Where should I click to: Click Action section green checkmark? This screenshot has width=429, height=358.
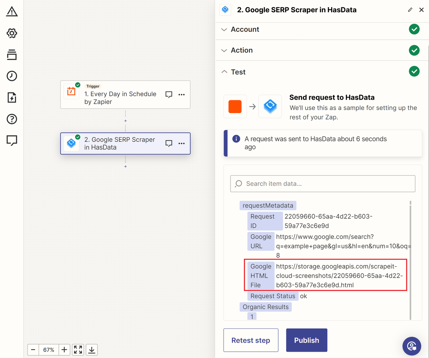414,50
